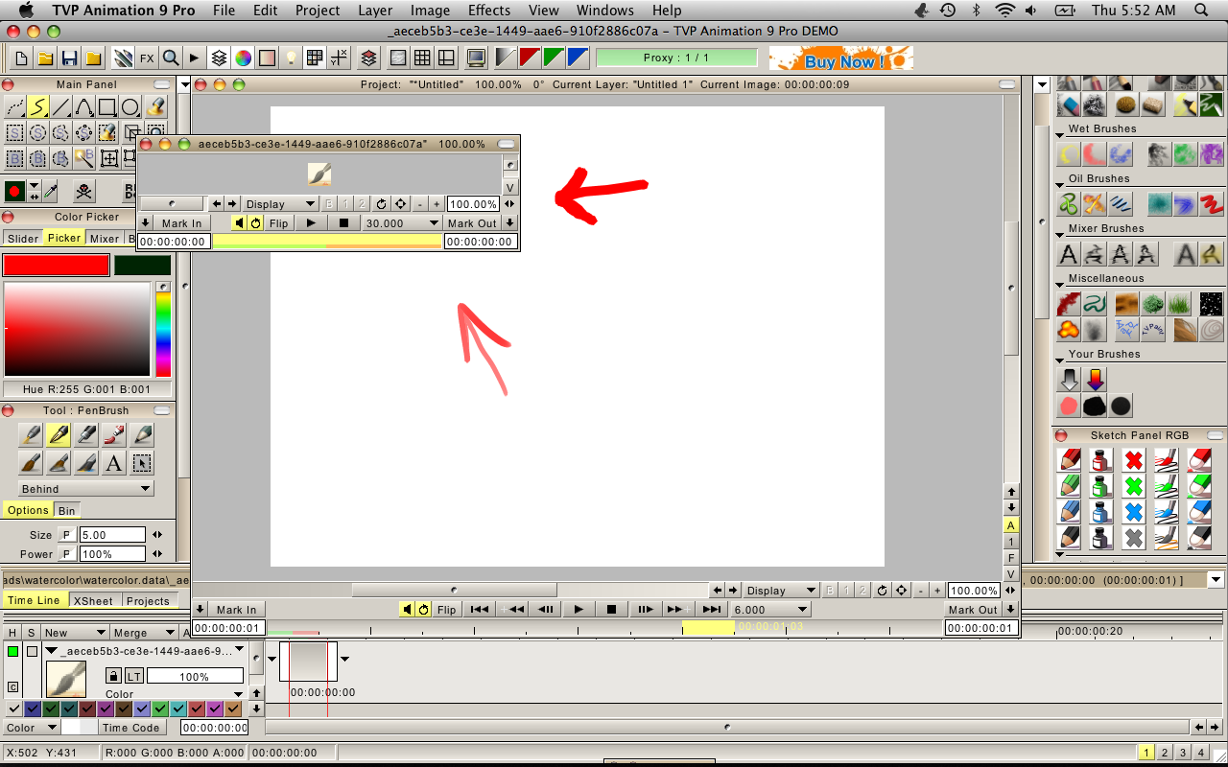This screenshot has height=767, width=1228.
Task: Click the red pencil in Sketch Panel RGB
Action: (1069, 460)
